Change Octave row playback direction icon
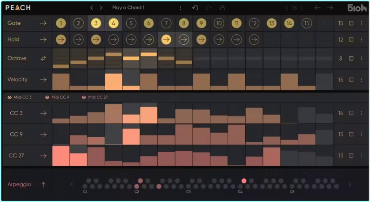This screenshot has height=202, width=370. pyautogui.click(x=43, y=58)
